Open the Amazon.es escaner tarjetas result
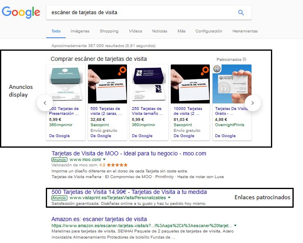Viewport: 303px width, 243px height. (99, 219)
